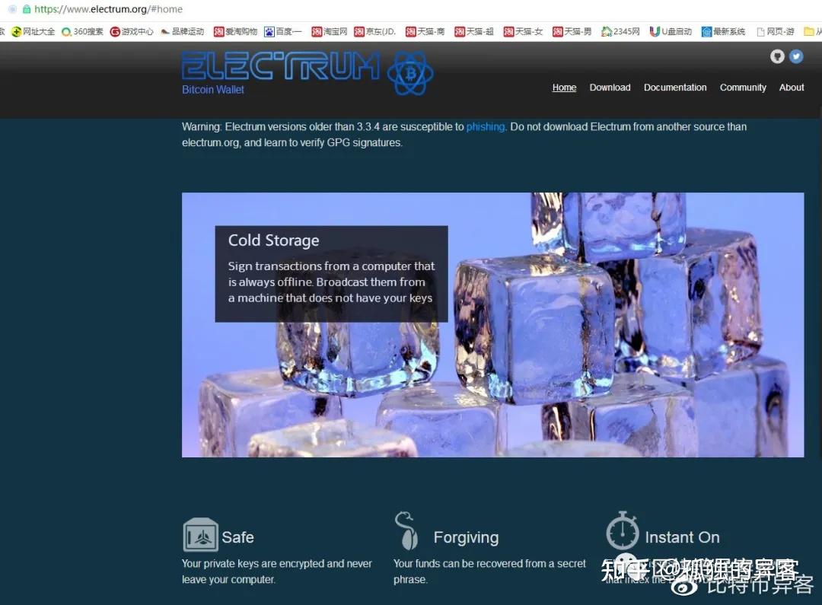Click the Instant On stopwatch icon
Image resolution: width=822 pixels, height=605 pixels.
coord(623,530)
